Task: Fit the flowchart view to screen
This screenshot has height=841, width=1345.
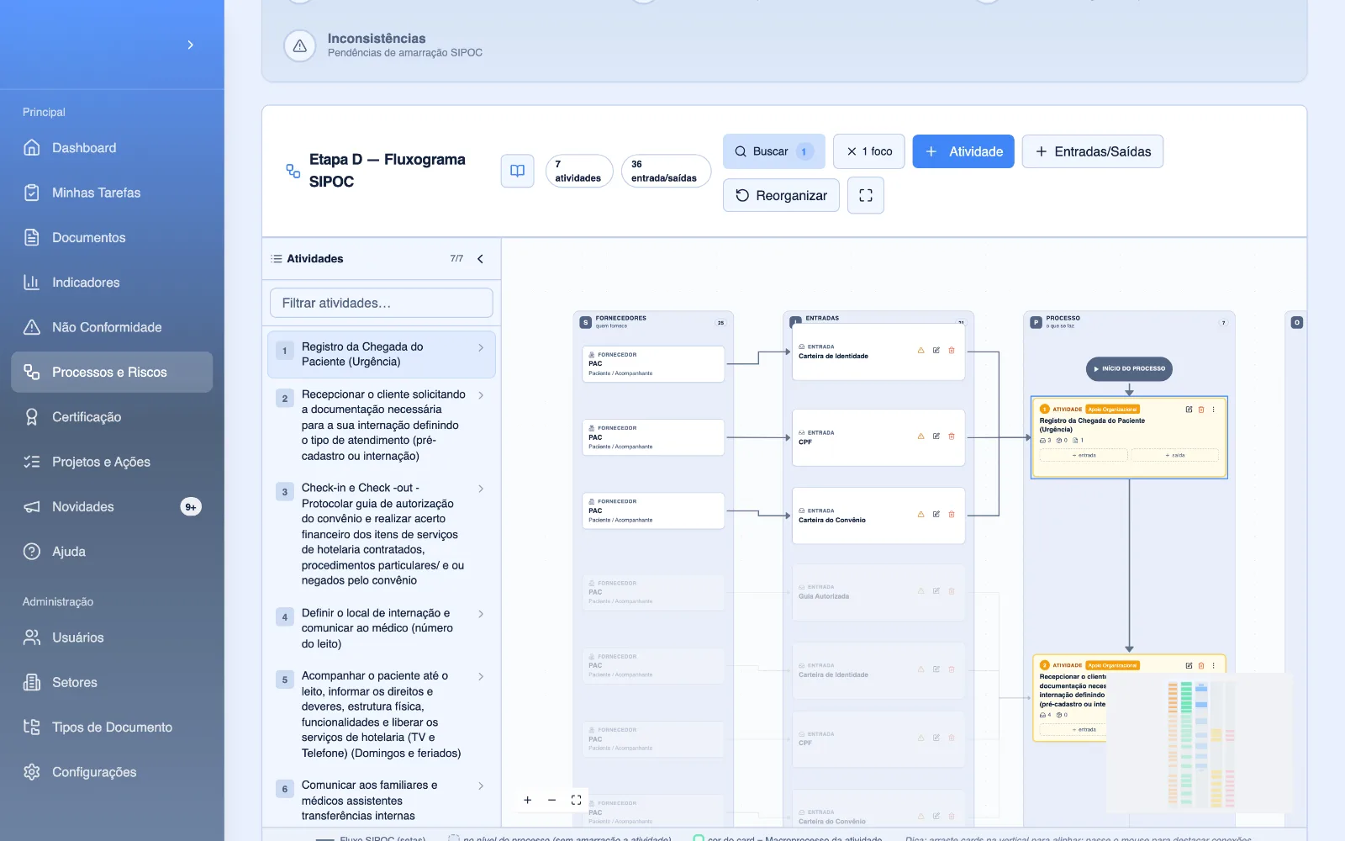Action: click(576, 800)
